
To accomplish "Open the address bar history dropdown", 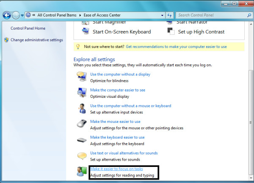I will click(x=162, y=15).
